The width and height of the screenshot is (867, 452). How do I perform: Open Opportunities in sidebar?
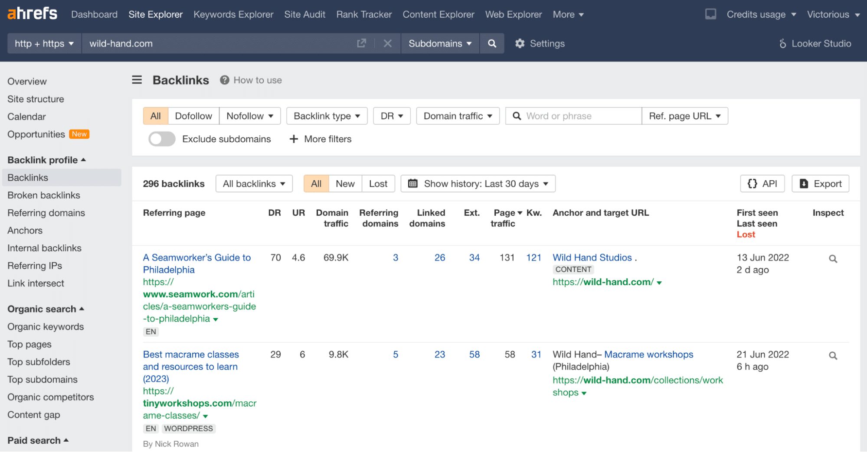36,134
